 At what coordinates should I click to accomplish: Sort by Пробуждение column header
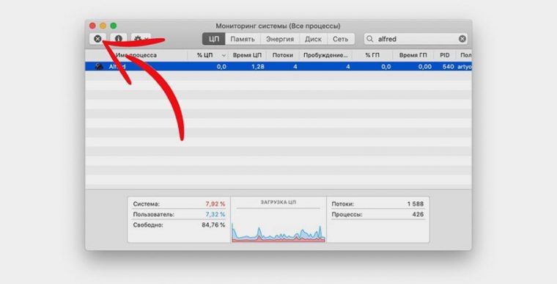coord(325,55)
